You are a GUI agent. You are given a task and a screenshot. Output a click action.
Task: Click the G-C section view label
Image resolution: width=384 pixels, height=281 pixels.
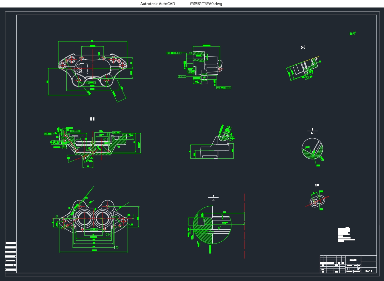click(303, 47)
